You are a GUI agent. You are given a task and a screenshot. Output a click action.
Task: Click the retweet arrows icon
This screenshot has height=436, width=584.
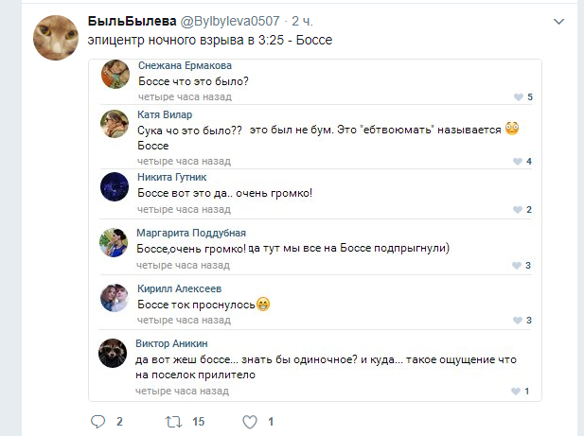point(172,421)
